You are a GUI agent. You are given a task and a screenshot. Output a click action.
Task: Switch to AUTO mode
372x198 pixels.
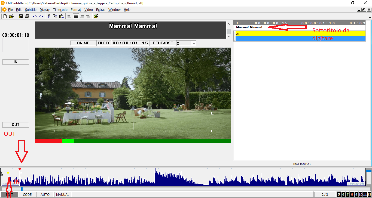45,194
